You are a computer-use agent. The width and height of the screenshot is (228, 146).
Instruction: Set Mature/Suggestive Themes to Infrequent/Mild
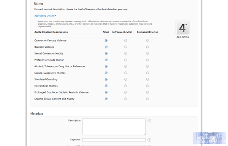(125, 73)
